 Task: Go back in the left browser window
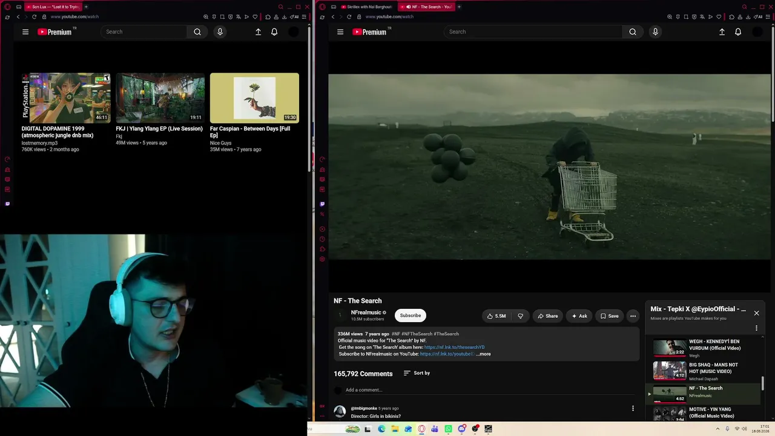click(x=18, y=17)
